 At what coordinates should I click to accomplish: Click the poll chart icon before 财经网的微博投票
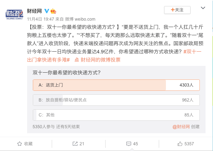coord(77,59)
